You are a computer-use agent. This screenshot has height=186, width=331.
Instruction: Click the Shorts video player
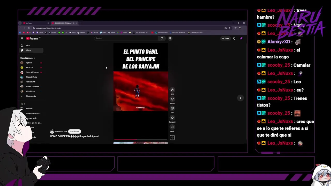point(141,91)
